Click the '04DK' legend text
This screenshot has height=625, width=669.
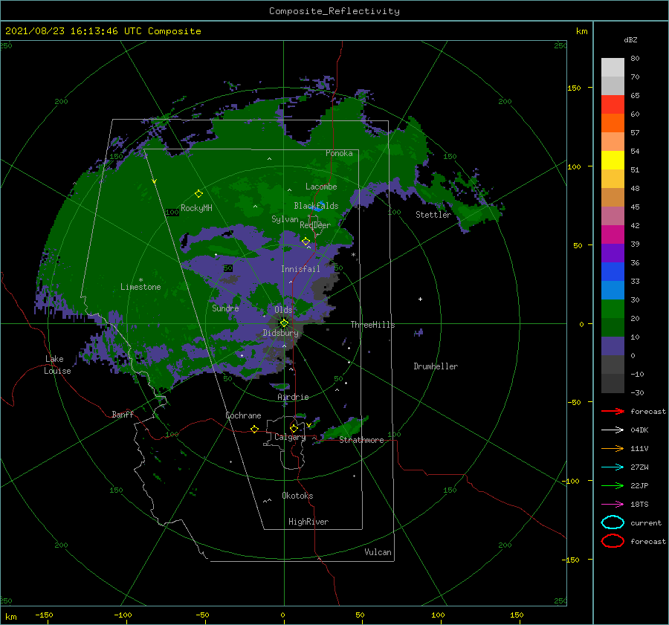click(x=639, y=430)
